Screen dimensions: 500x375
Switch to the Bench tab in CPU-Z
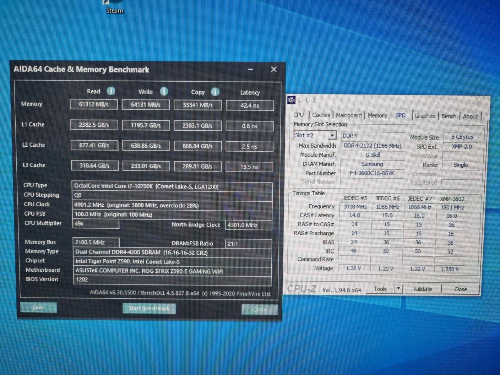tap(449, 116)
